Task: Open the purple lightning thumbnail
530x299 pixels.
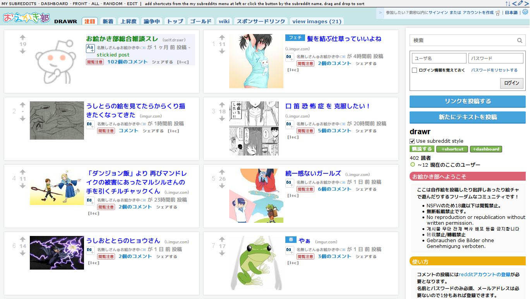Action: [57, 253]
